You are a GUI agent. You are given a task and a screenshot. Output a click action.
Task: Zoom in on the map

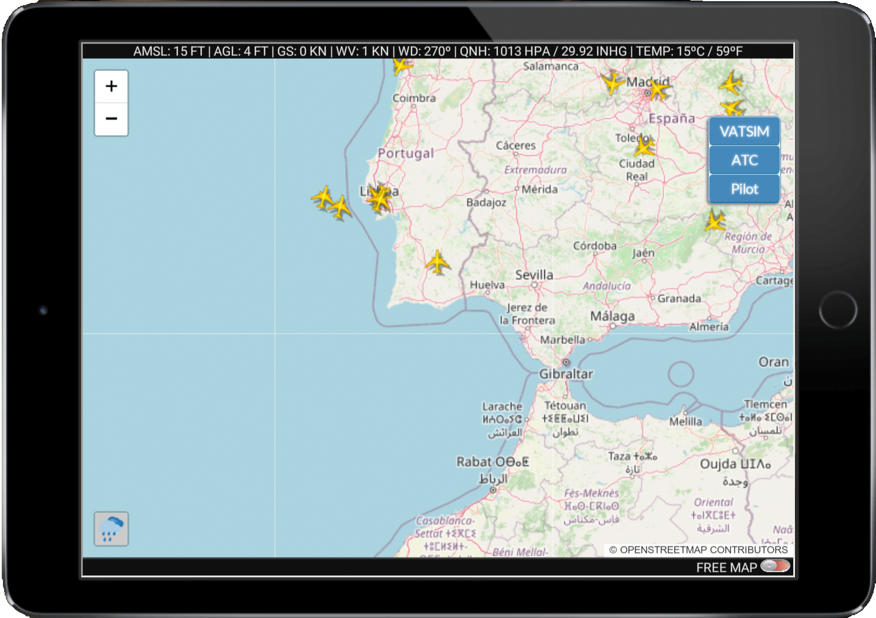(x=111, y=86)
